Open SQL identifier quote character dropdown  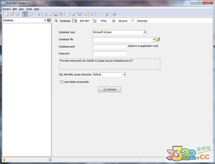pyautogui.click(x=124, y=74)
